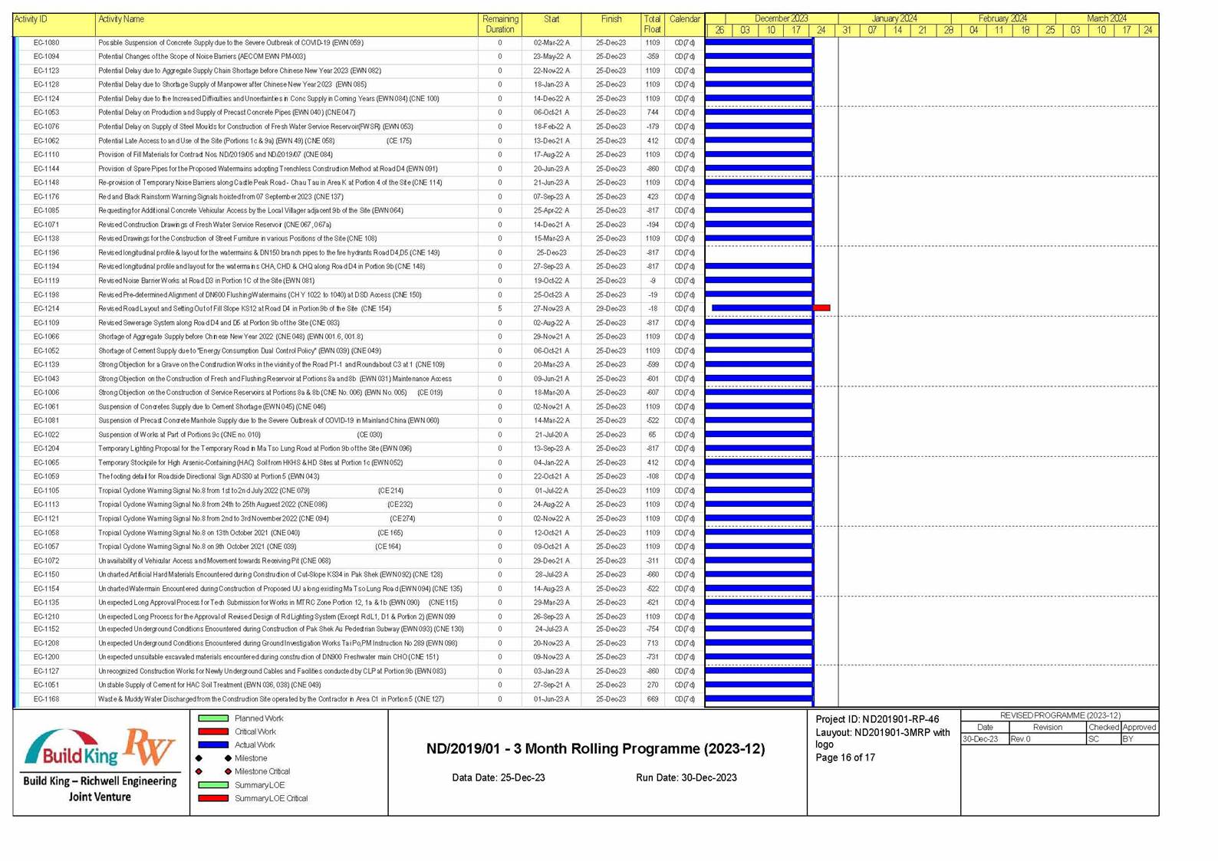Click the green SummaryLOE legend swatch
The image size is (1218, 861).
click(x=213, y=785)
